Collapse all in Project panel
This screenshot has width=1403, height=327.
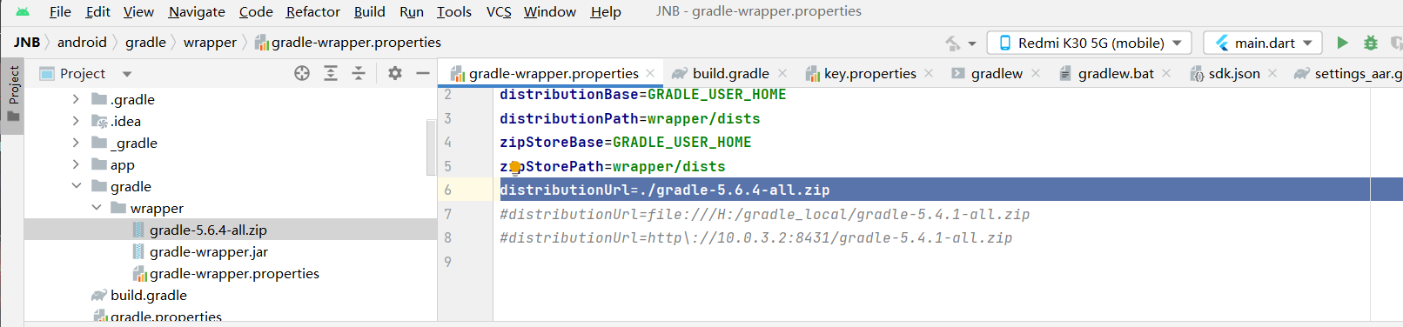pyautogui.click(x=359, y=73)
